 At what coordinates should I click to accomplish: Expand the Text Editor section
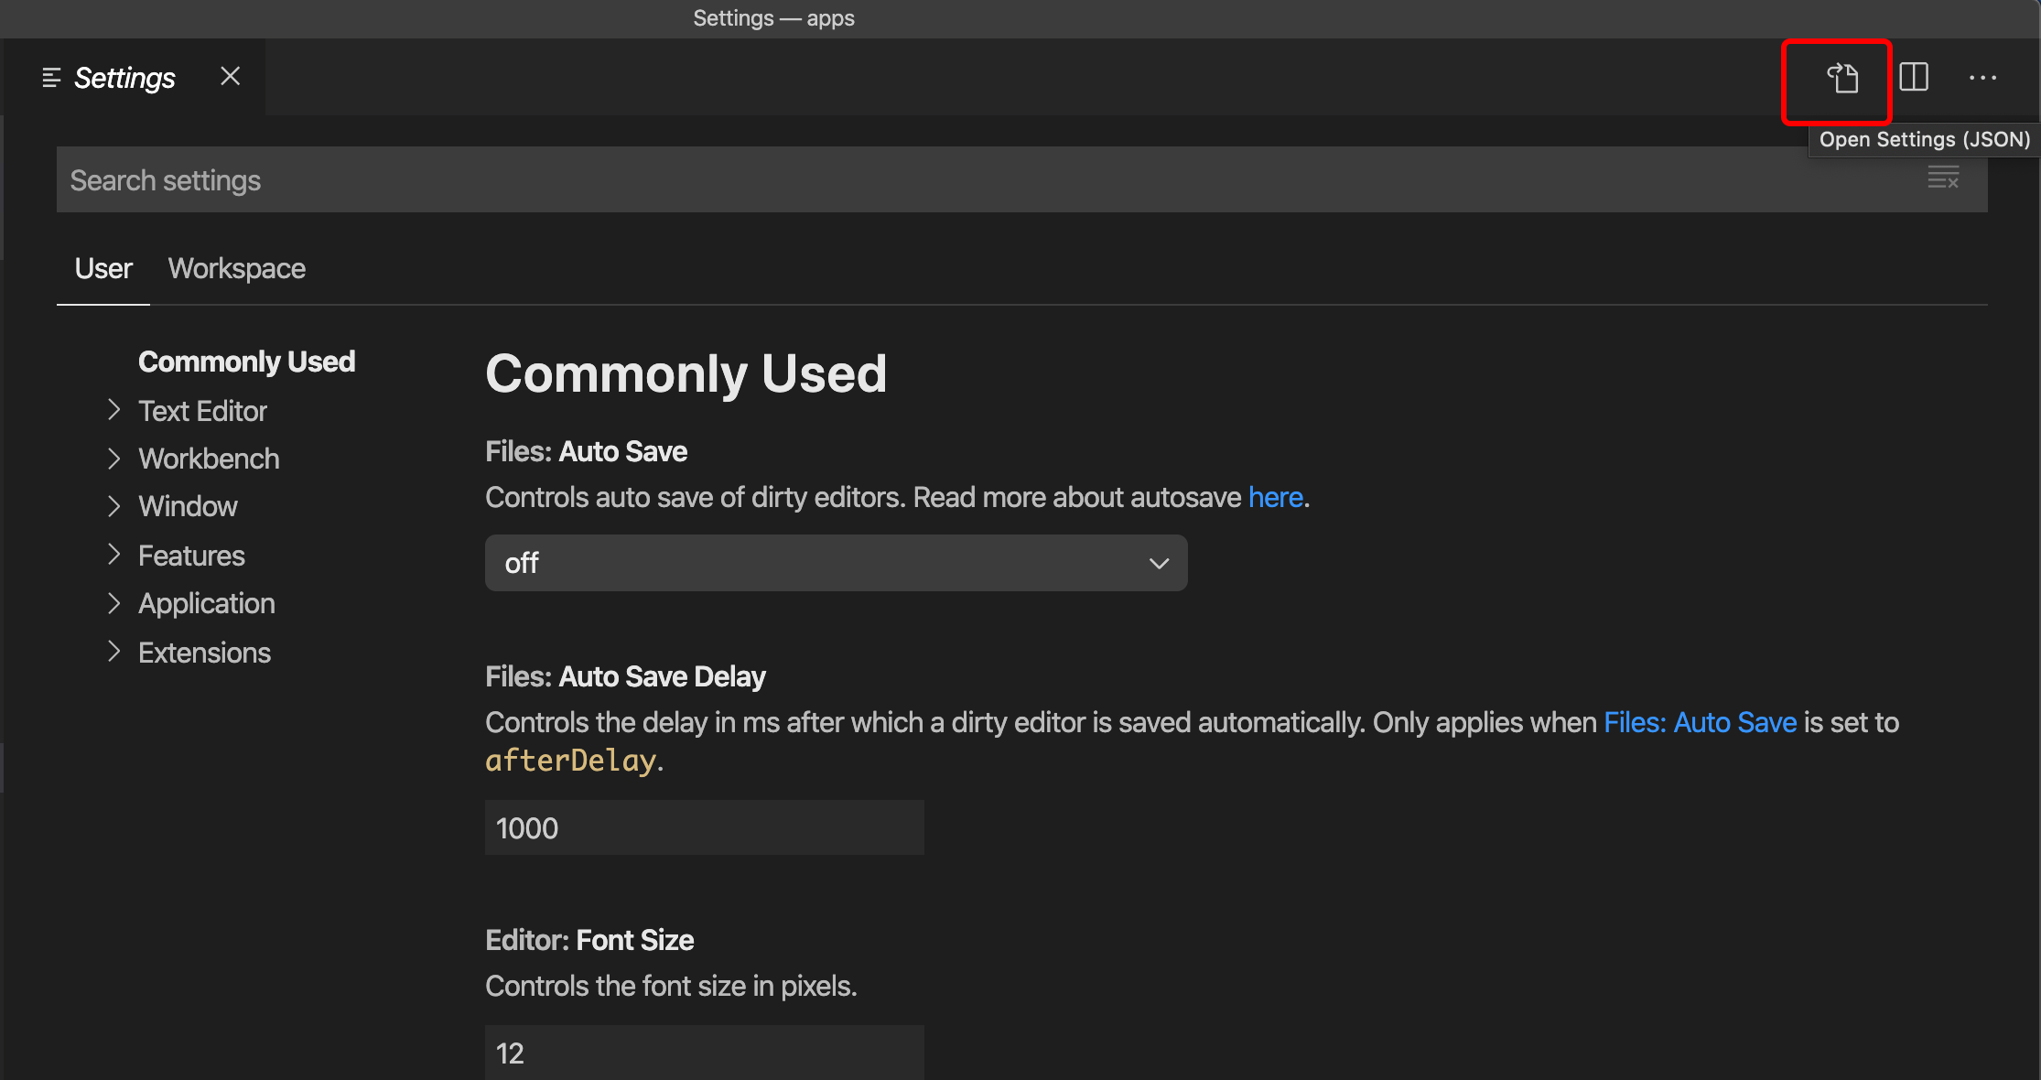pos(202,411)
